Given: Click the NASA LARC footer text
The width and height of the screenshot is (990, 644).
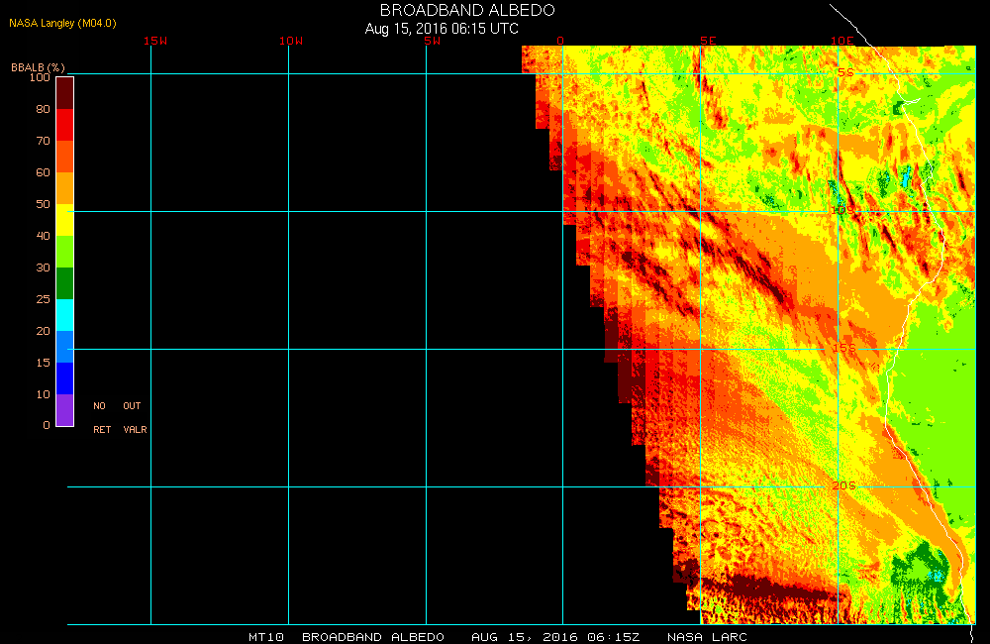Looking at the screenshot, I should click(x=707, y=637).
